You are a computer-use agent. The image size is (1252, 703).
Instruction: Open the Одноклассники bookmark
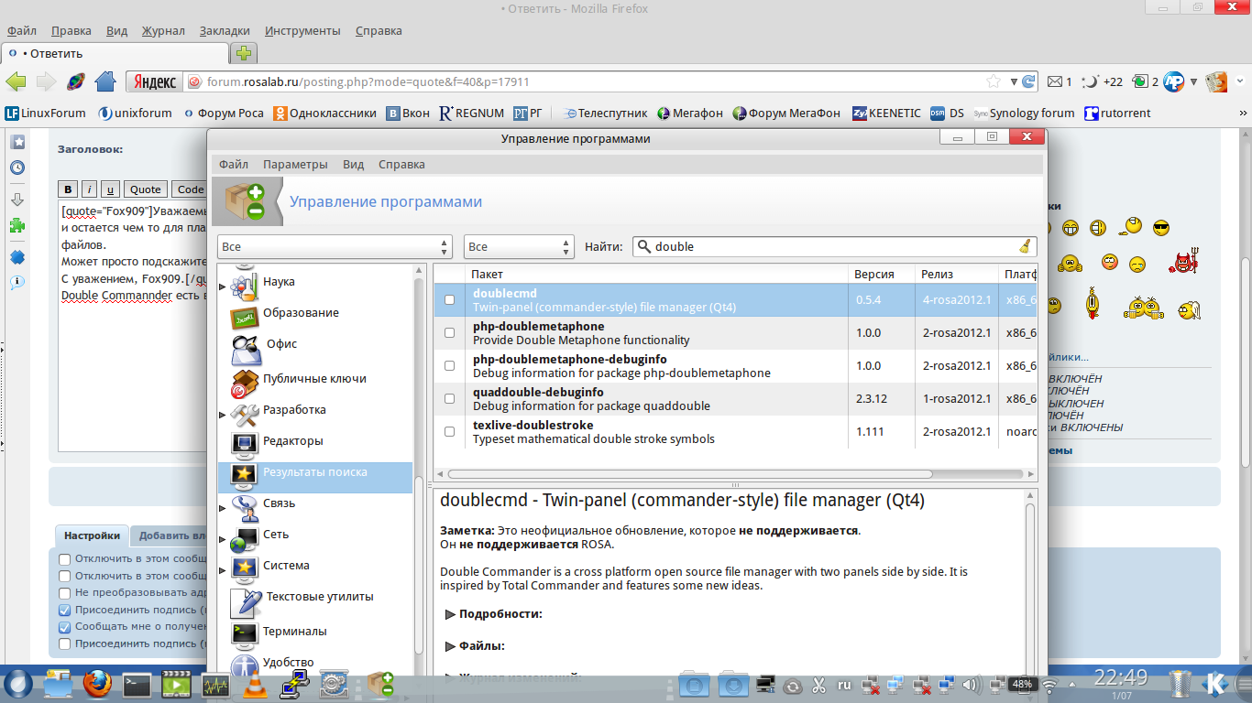324,114
